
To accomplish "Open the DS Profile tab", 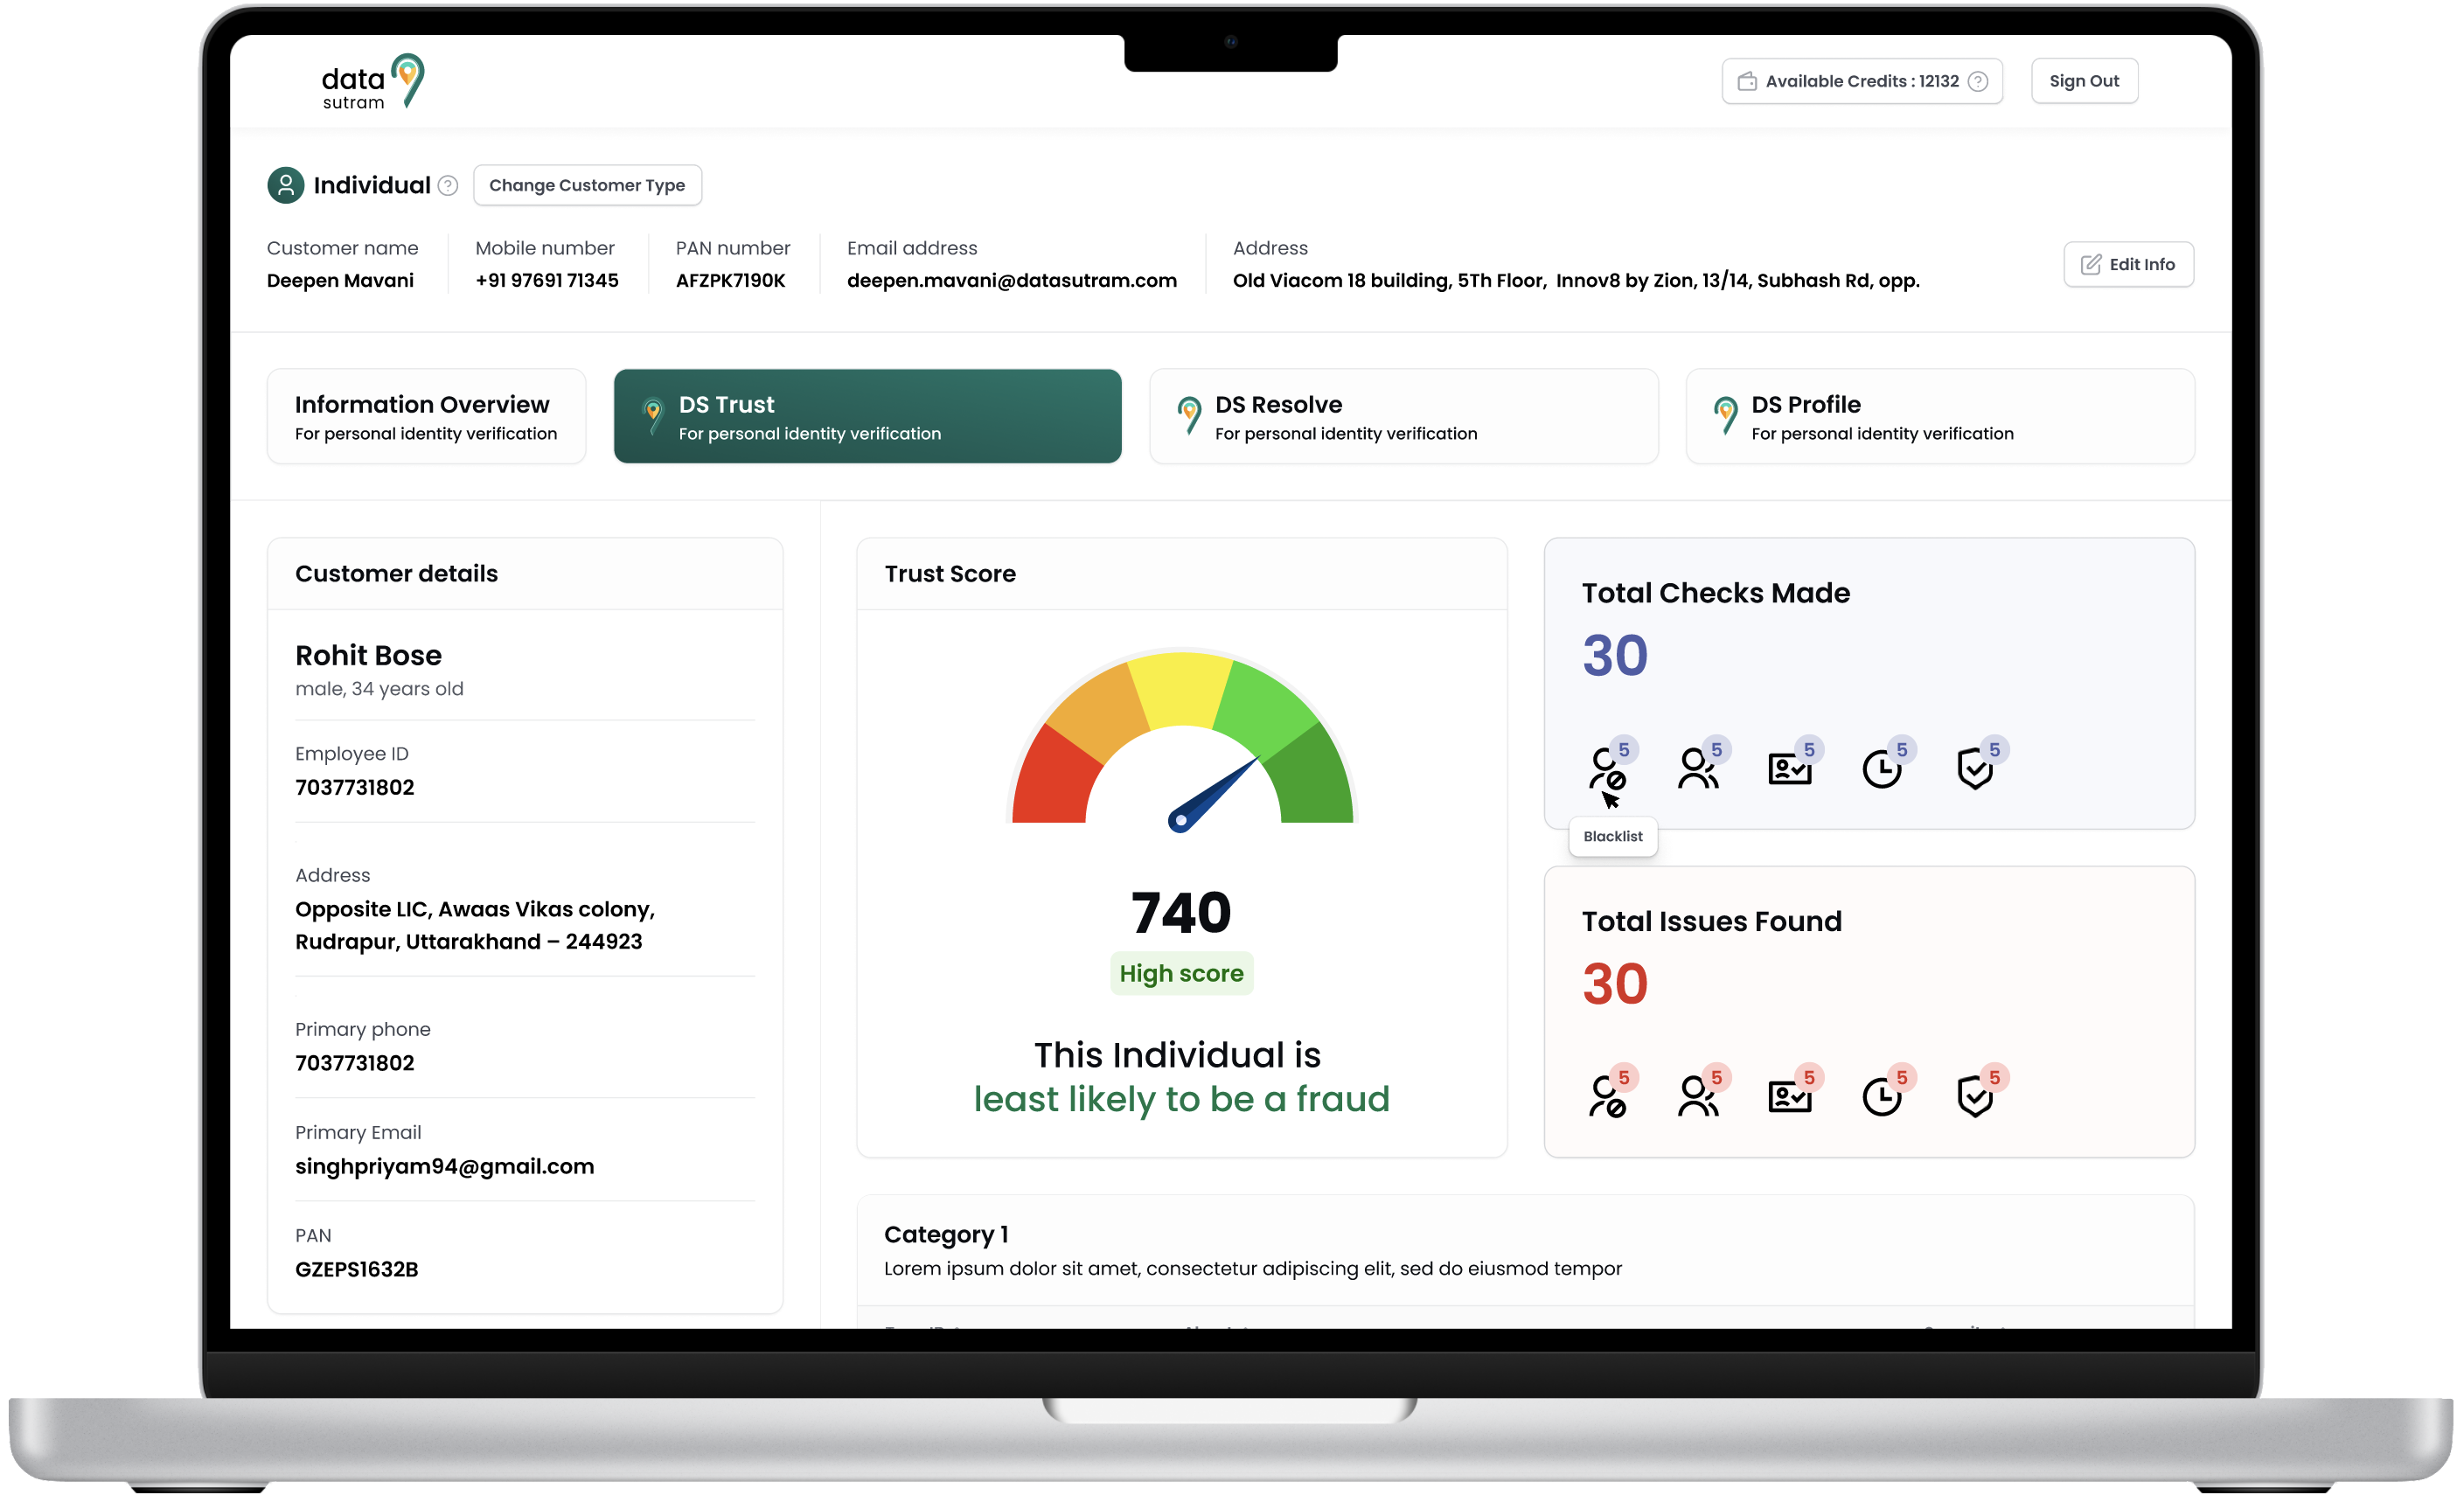I will point(1939,417).
